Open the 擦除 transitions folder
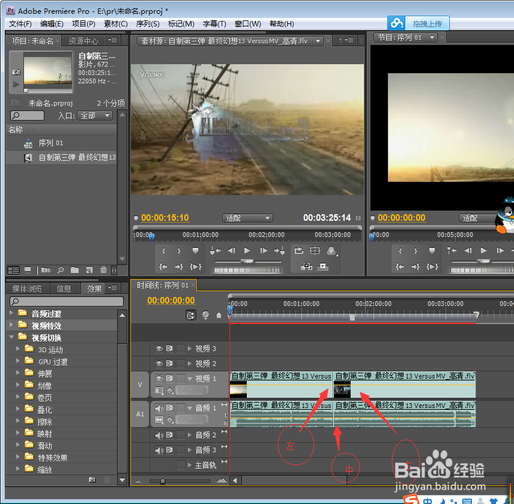This screenshot has height=504, width=514. [x=44, y=422]
